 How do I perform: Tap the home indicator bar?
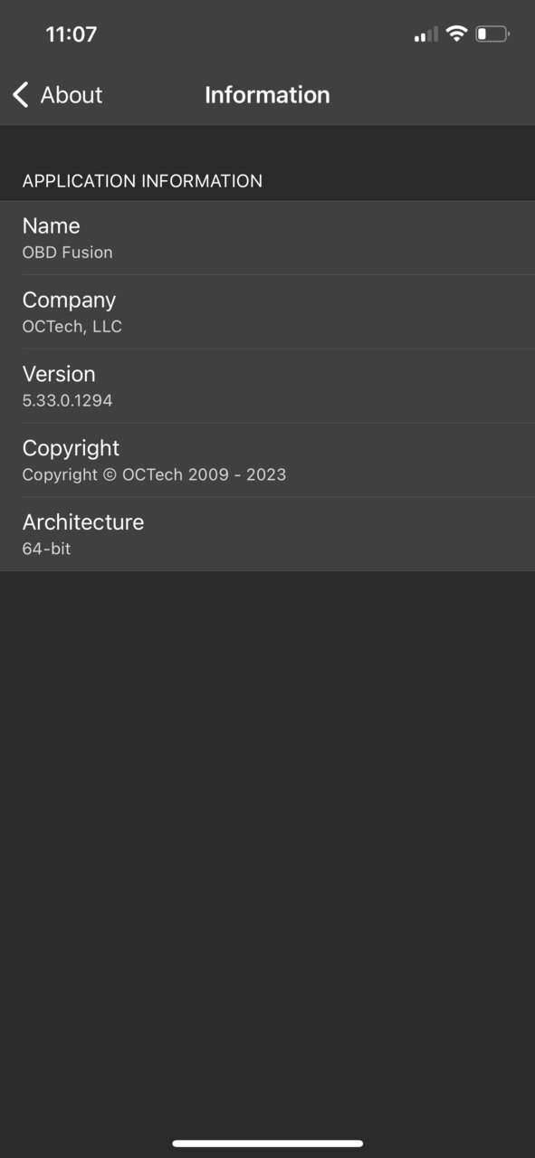tap(268, 1144)
